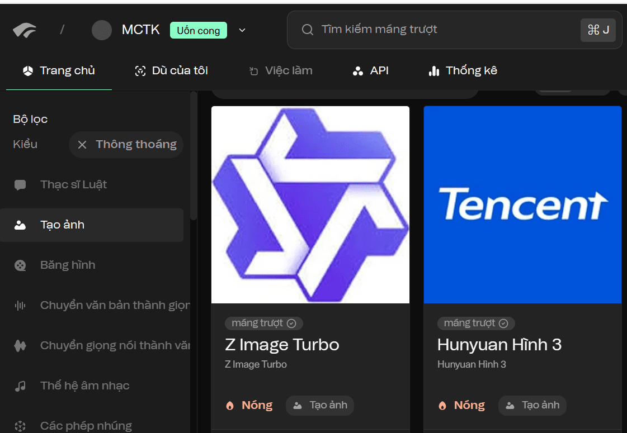Select Thạc sĩ Luật chat bubble icon
The image size is (627, 433).
point(20,185)
